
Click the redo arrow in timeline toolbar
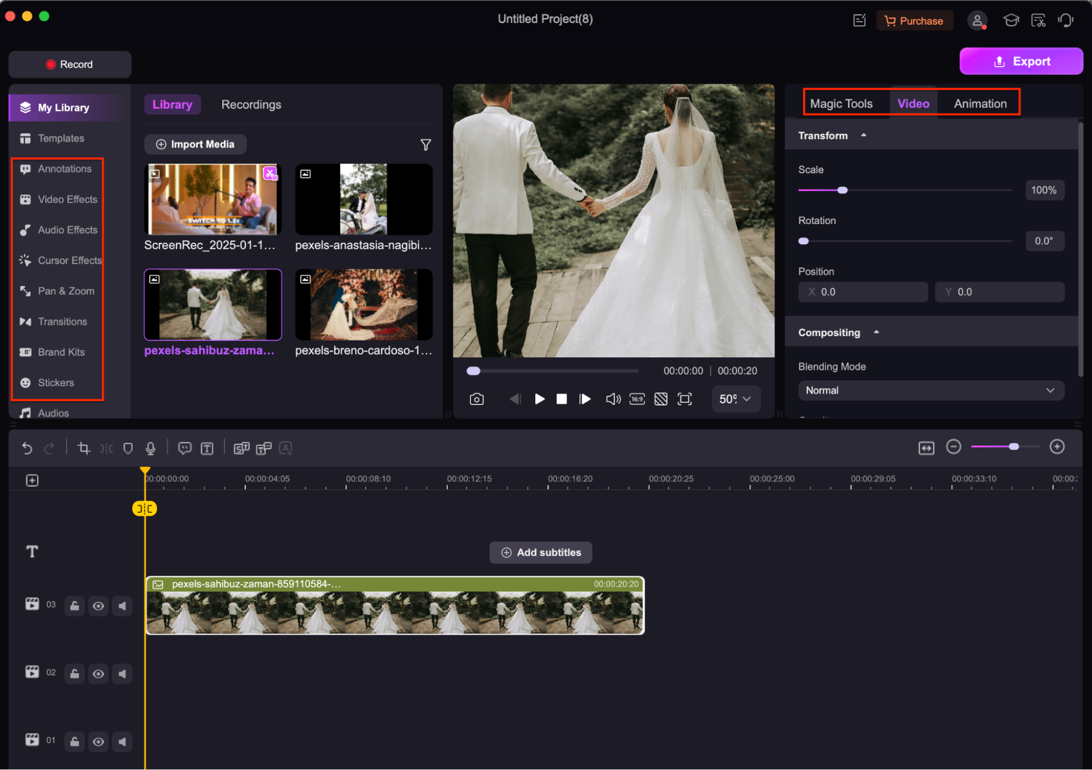49,449
